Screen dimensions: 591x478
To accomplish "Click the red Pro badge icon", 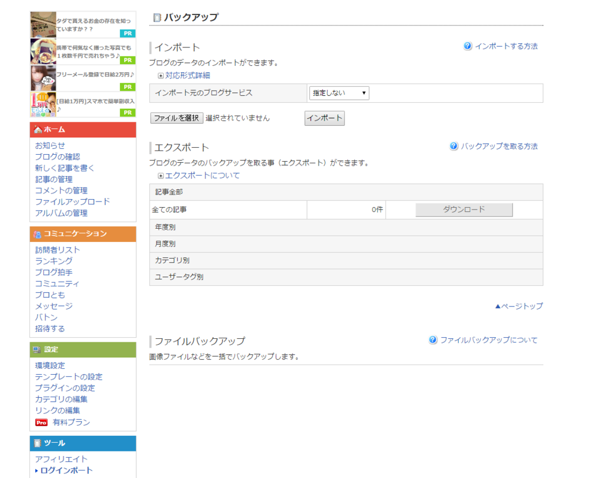I will [x=42, y=423].
